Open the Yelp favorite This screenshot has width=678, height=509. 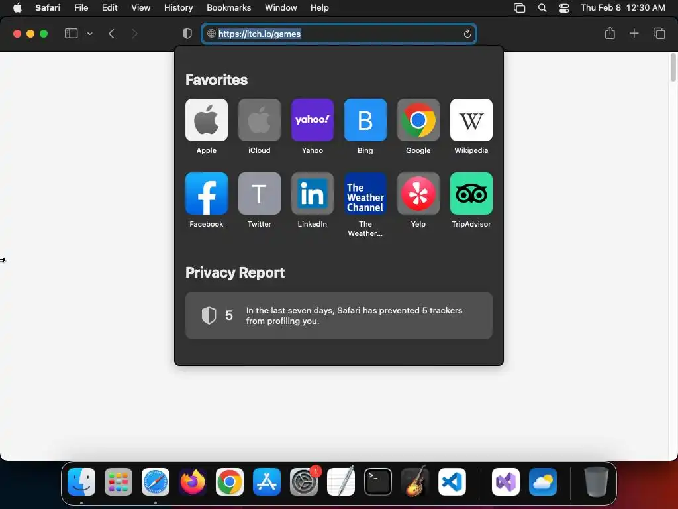418,194
